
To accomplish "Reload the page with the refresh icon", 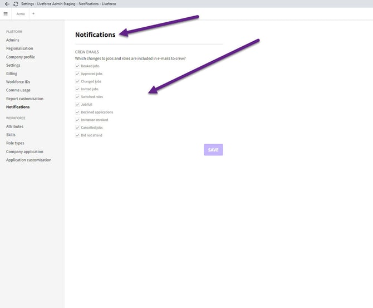I will click(x=16, y=4).
